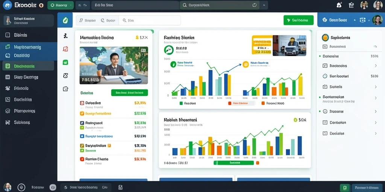Expand the last right-panel row chevron
385x192 pixels.
[376, 133]
